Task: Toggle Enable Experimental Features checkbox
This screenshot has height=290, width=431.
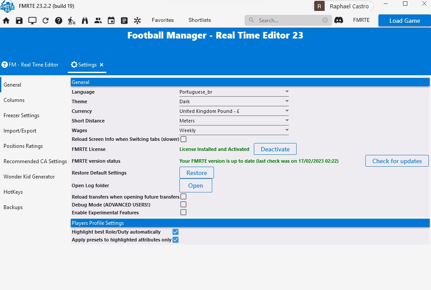Action: pos(183,212)
